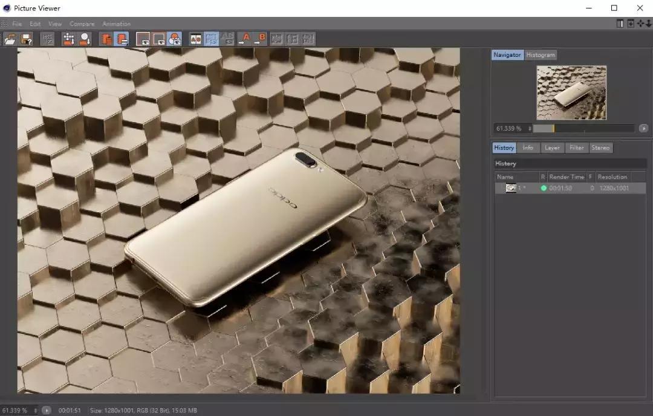Viewport: 653px width, 416px height.
Task: Click the Set as A compare icon
Action: click(x=244, y=39)
